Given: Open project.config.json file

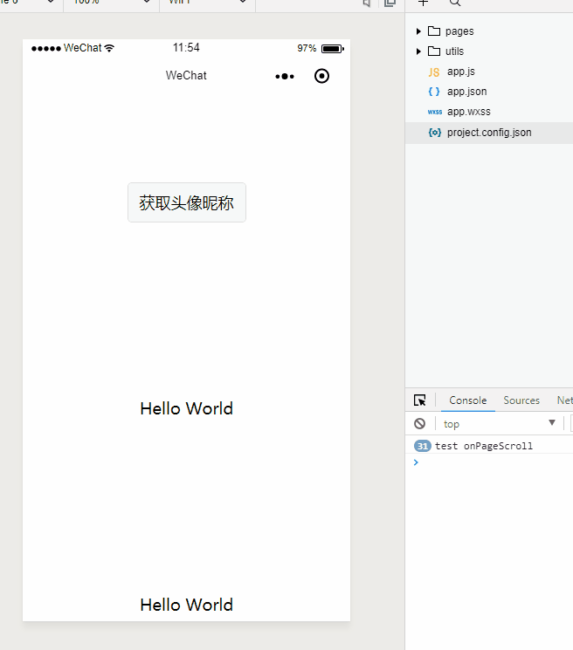Looking at the screenshot, I should [489, 133].
